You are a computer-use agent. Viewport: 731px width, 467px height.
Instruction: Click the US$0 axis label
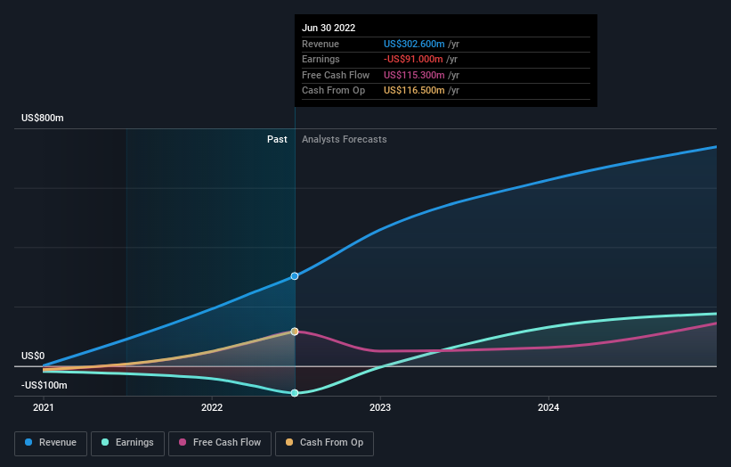(33, 356)
